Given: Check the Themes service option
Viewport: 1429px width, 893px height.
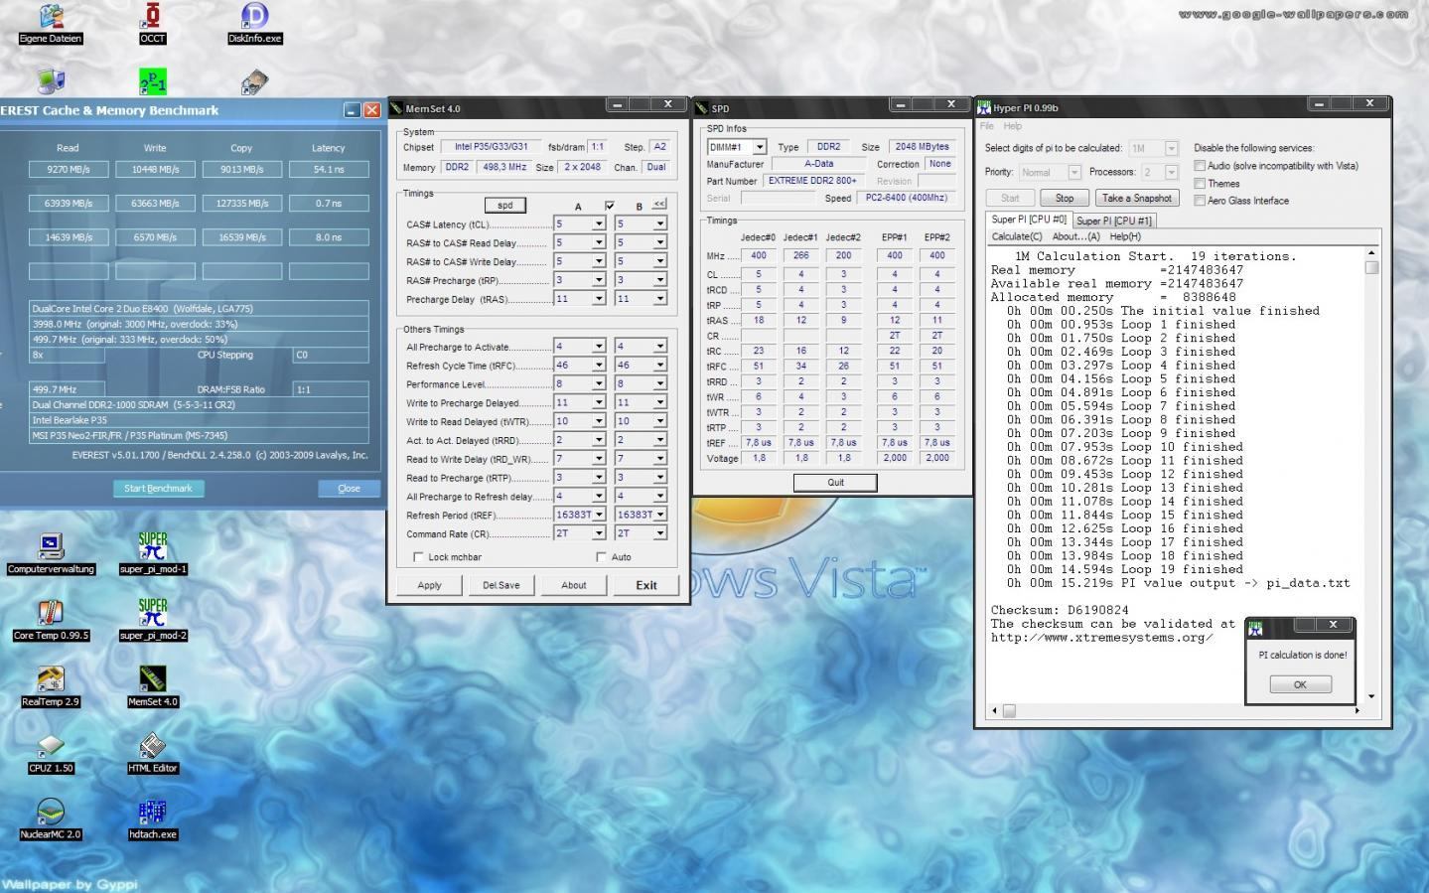Looking at the screenshot, I should (x=1200, y=183).
